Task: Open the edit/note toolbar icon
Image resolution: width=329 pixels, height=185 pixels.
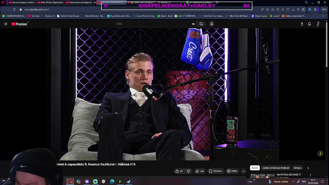Action: (x=267, y=10)
